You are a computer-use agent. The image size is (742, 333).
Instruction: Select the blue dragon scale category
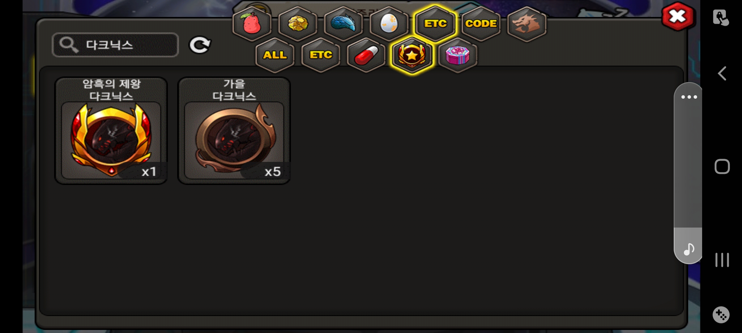click(x=343, y=24)
